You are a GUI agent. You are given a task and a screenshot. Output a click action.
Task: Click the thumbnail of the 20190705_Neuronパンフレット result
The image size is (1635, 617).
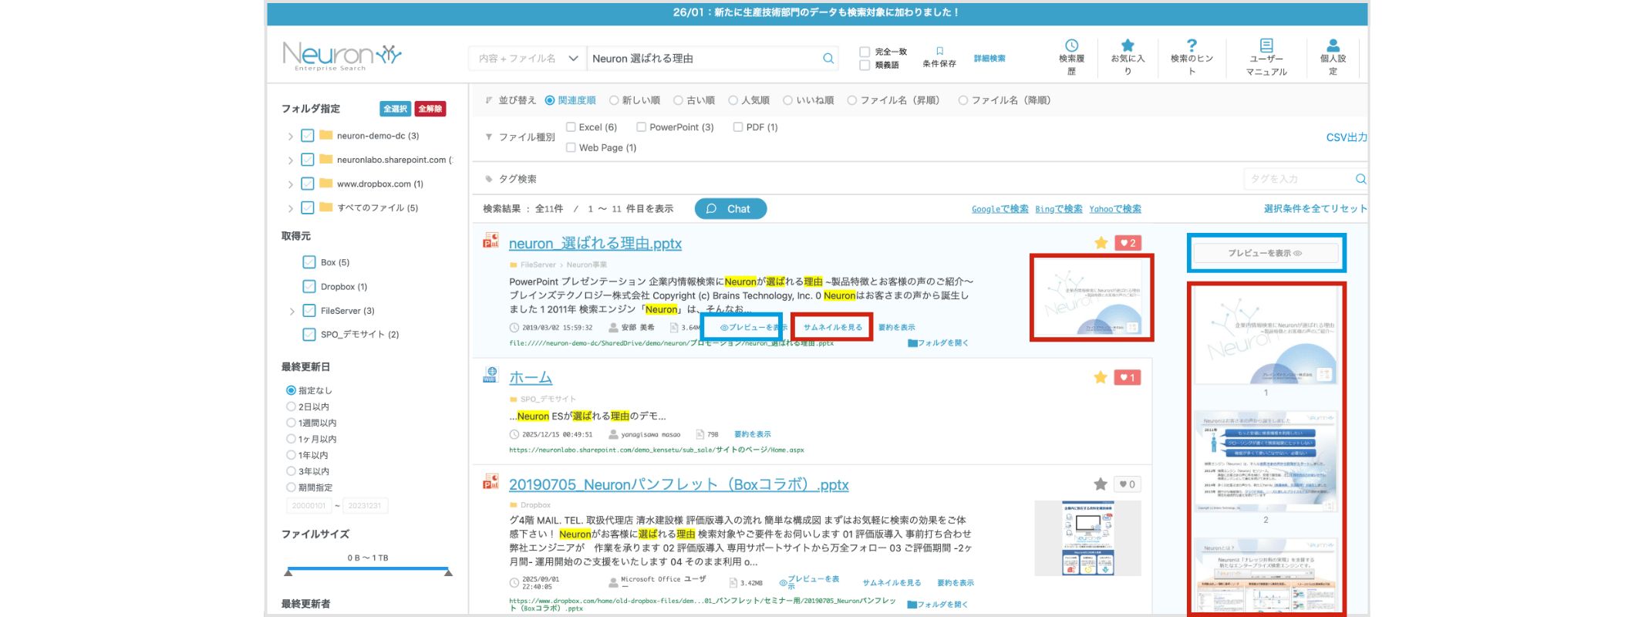coord(1088,538)
